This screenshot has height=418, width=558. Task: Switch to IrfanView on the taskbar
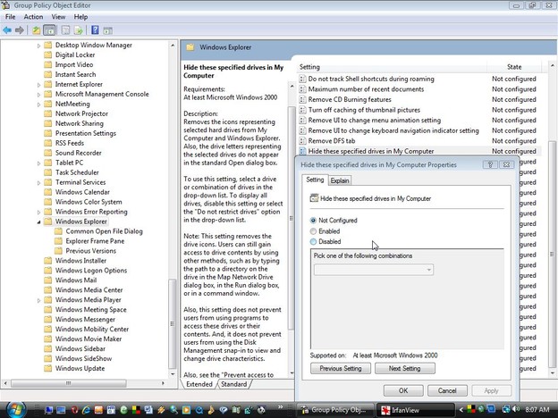click(x=415, y=410)
